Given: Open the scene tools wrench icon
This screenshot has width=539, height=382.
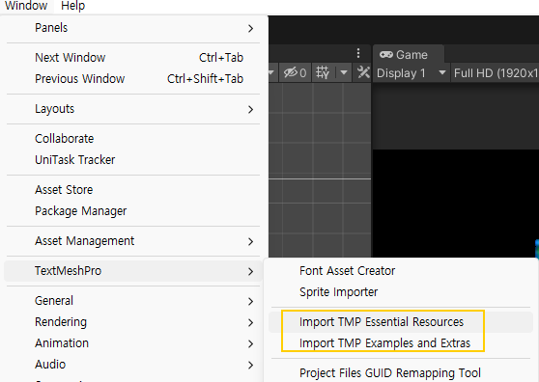Looking at the screenshot, I should tap(363, 72).
